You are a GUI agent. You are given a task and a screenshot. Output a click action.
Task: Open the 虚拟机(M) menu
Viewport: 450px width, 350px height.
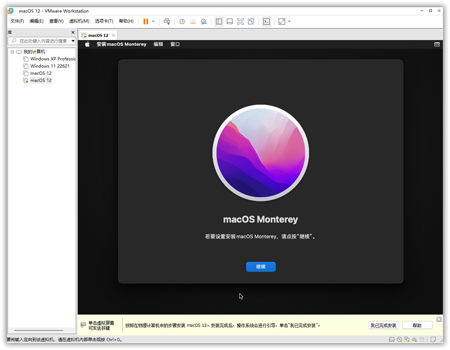tap(79, 21)
